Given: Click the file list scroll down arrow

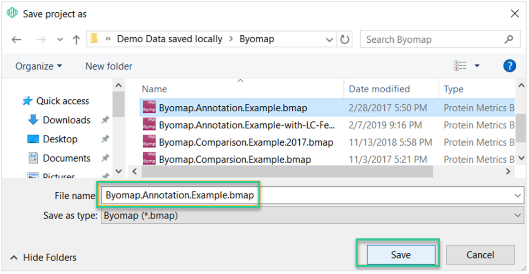Looking at the screenshot, I should (x=521, y=157).
